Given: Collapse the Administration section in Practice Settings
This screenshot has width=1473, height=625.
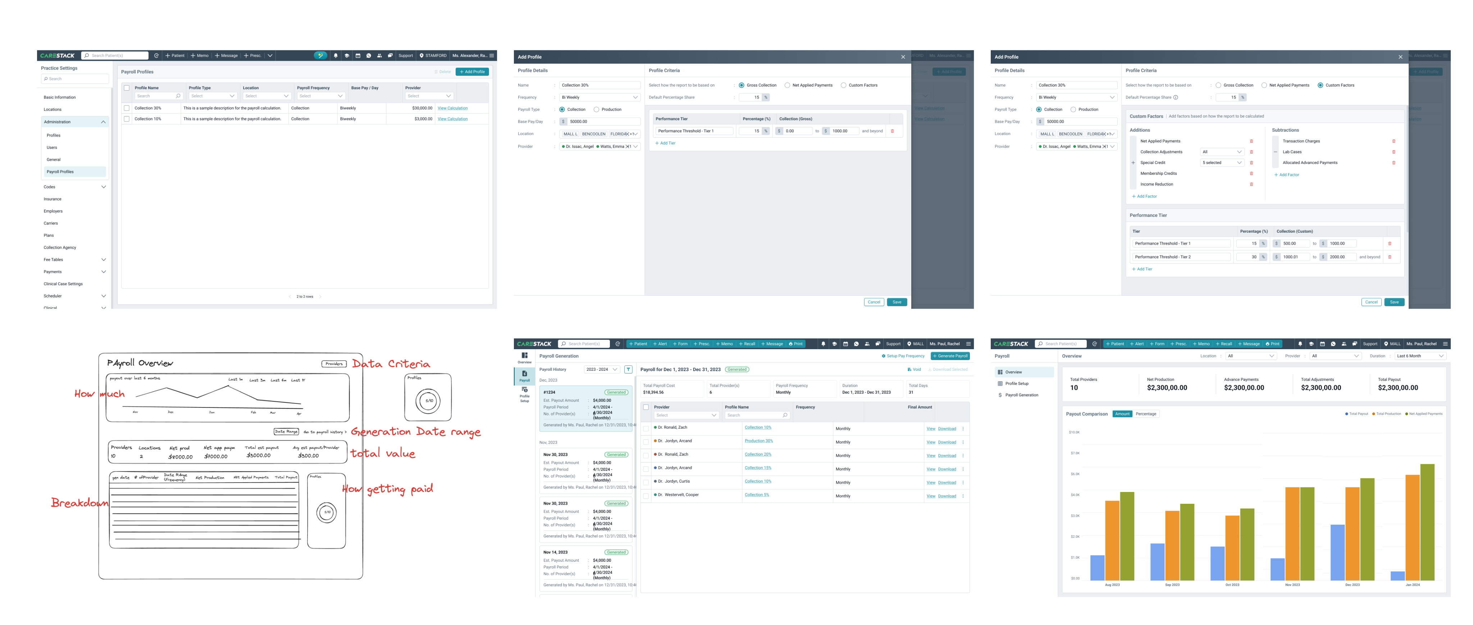Looking at the screenshot, I should [103, 122].
